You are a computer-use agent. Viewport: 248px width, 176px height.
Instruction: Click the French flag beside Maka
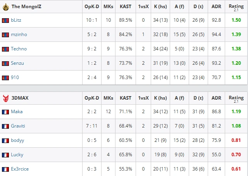click(x=5, y=112)
